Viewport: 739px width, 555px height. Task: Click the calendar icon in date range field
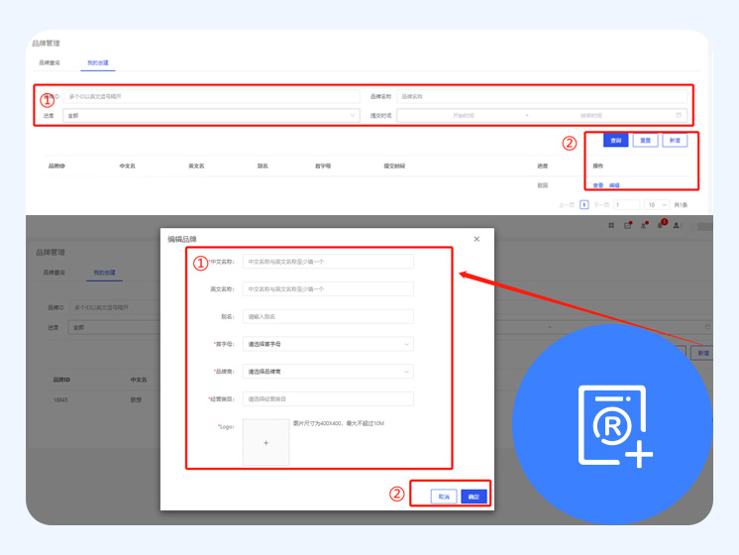tap(679, 116)
